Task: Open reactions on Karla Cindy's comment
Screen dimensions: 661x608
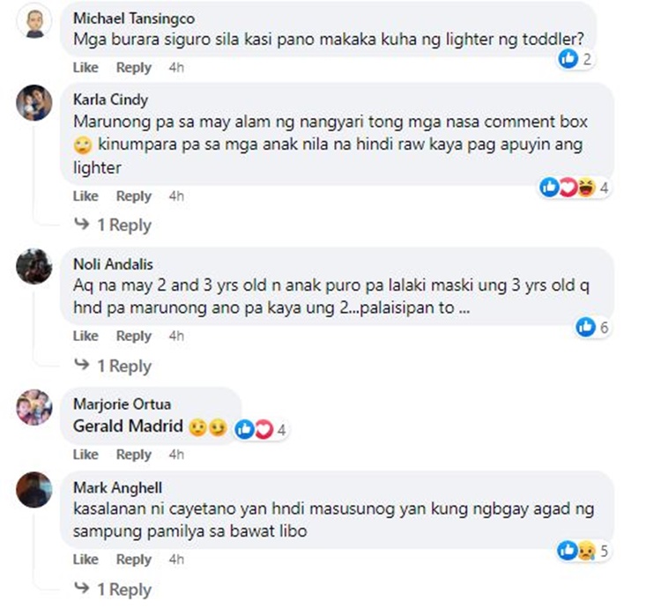Action: tap(574, 188)
